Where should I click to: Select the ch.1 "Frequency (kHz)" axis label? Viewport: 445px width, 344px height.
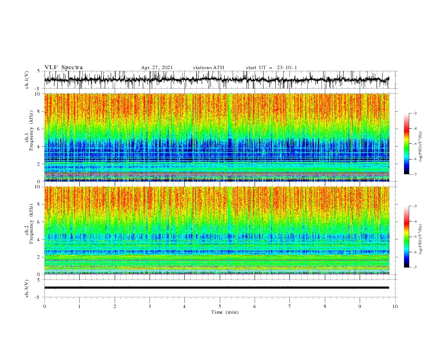pyautogui.click(x=31, y=131)
